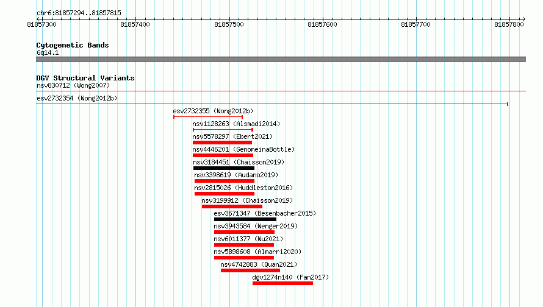Open nsv1128263 (Alsmadi2014) variant label

(x=236, y=124)
